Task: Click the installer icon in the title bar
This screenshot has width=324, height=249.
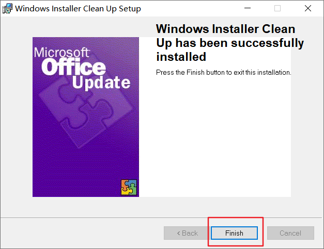Action: click(7, 9)
